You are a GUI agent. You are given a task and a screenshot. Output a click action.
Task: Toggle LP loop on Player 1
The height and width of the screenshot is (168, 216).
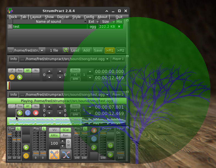pos(12,71)
